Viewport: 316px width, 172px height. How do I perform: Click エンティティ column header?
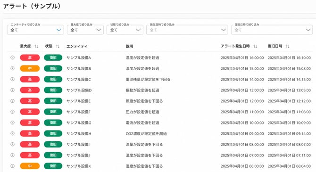tap(77, 46)
